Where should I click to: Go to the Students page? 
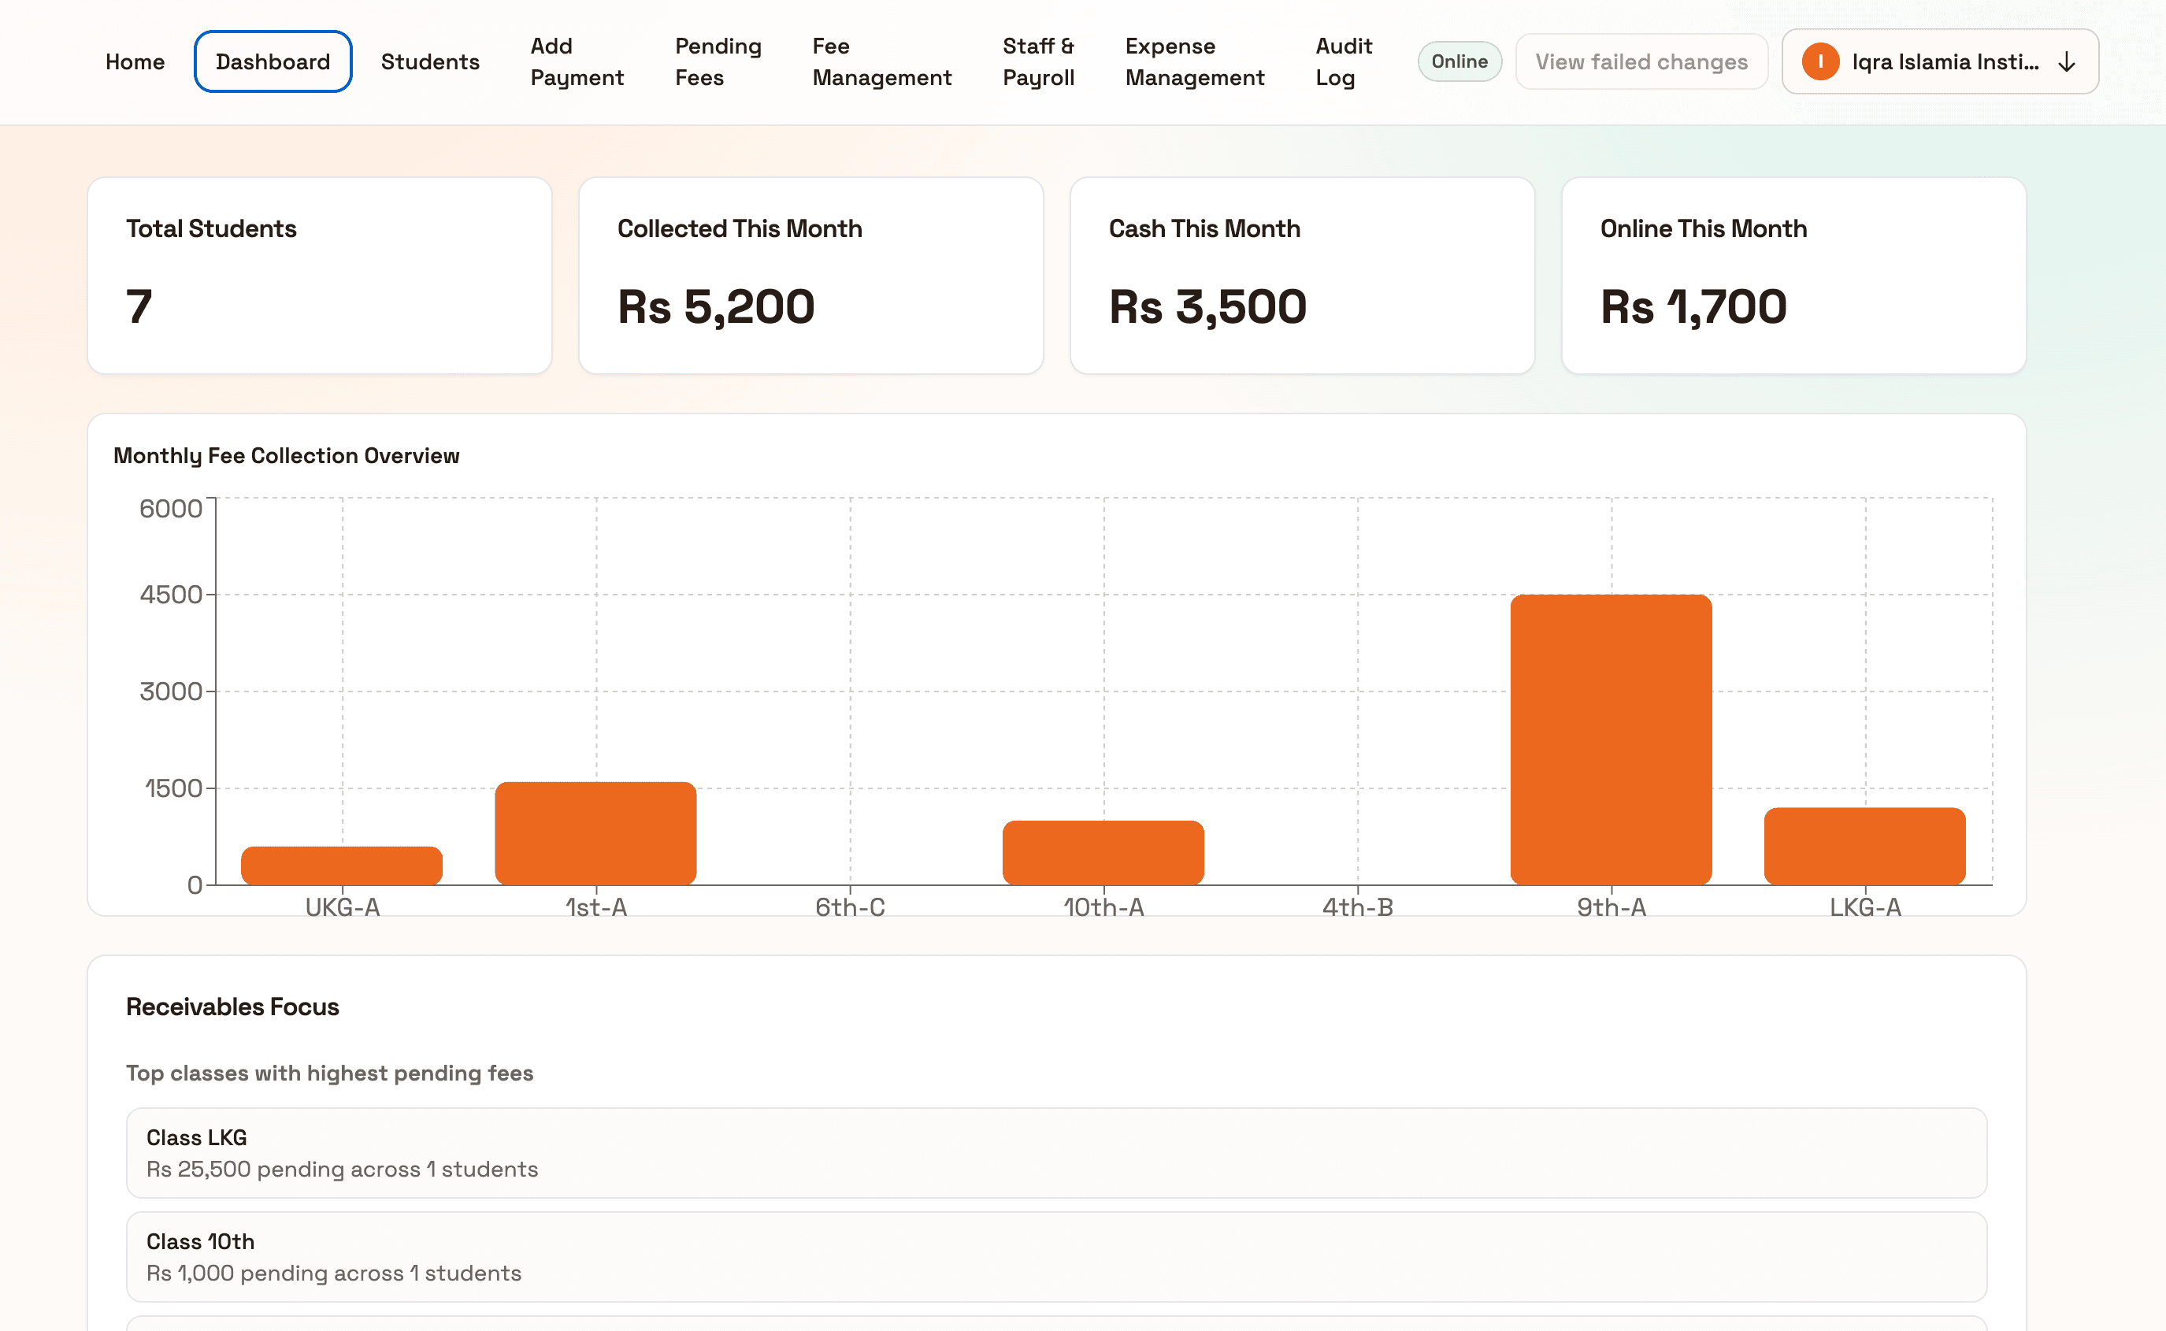pyautogui.click(x=429, y=61)
